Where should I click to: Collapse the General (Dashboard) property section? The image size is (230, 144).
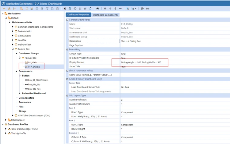pyautogui.click(x=67, y=20)
